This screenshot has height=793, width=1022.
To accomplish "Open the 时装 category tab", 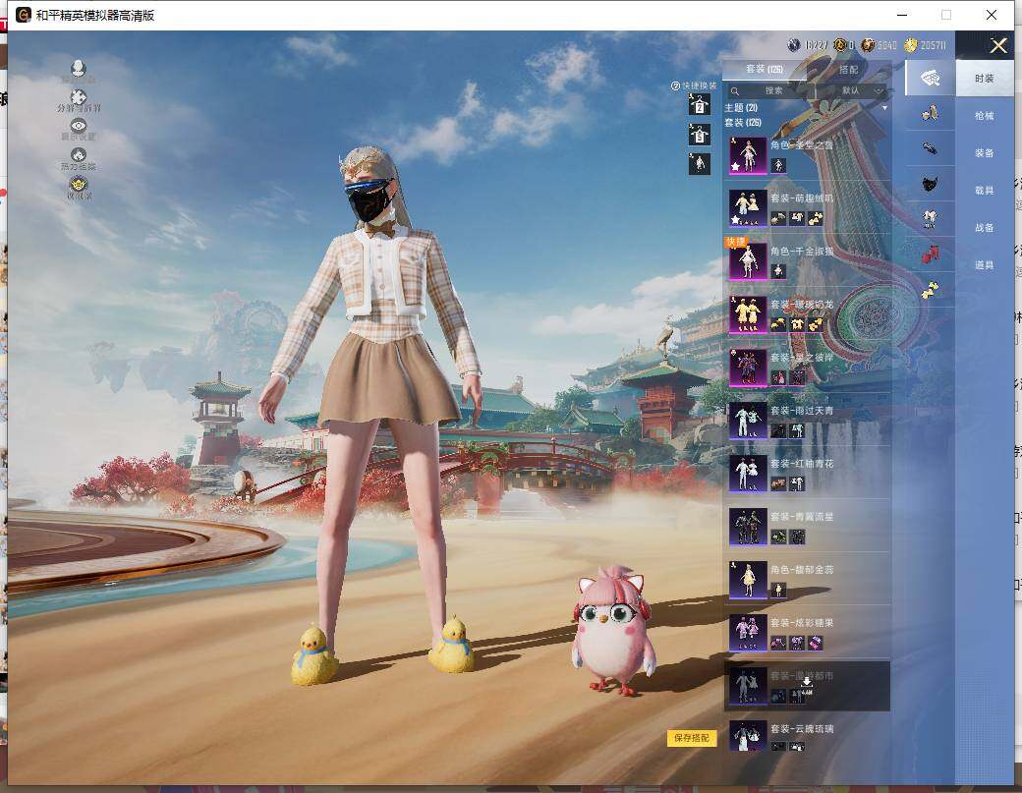I will coord(985,79).
